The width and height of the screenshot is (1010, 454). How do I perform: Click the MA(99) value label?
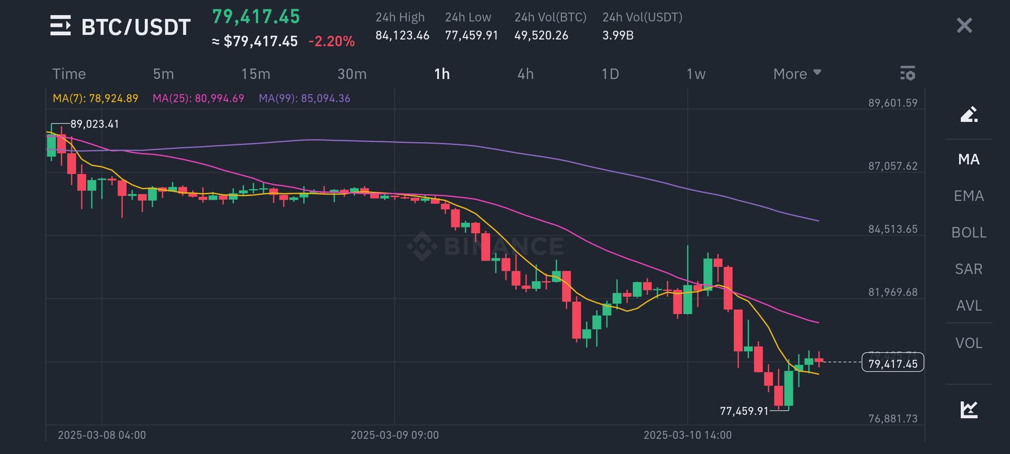pyautogui.click(x=304, y=98)
